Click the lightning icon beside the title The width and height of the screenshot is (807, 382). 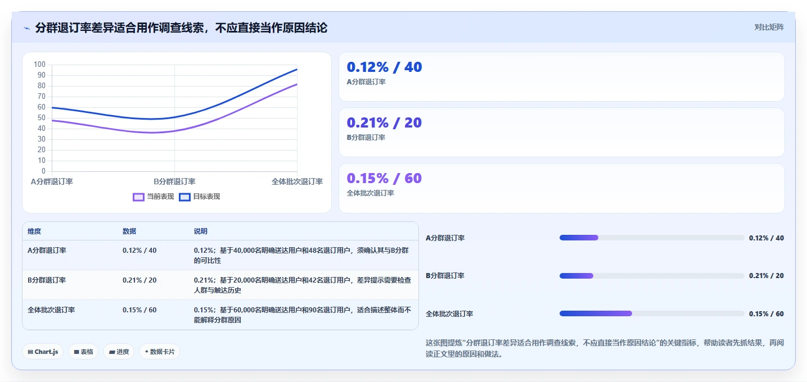(26, 28)
